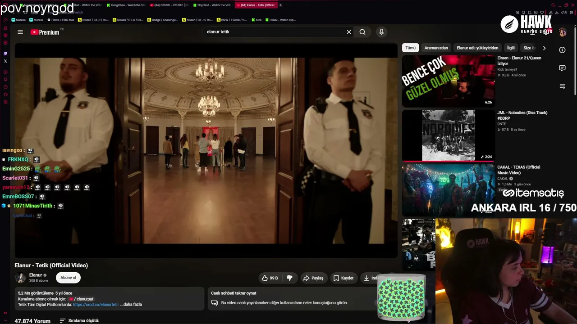
Task: Switch to '(84) CRUSH - CRUSH!' browser tab
Action: 169,5
